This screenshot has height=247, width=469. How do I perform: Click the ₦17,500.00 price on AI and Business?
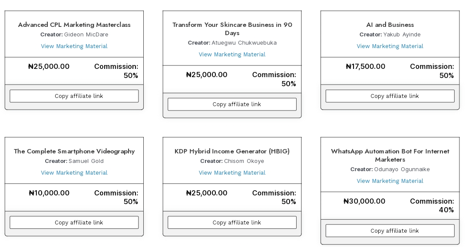(365, 67)
